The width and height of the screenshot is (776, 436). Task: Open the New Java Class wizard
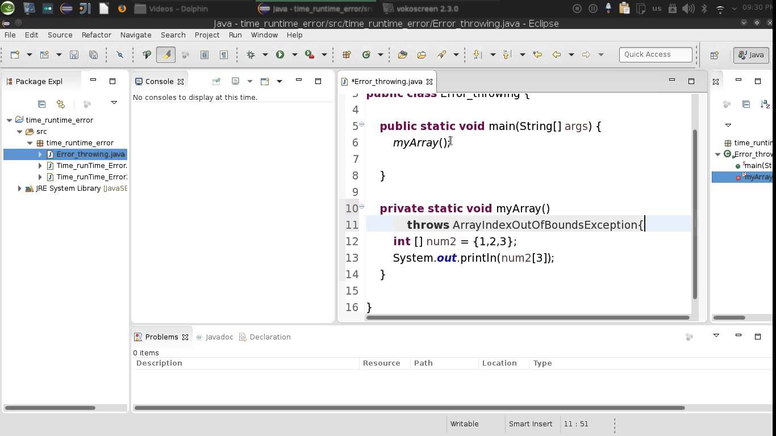tap(366, 54)
